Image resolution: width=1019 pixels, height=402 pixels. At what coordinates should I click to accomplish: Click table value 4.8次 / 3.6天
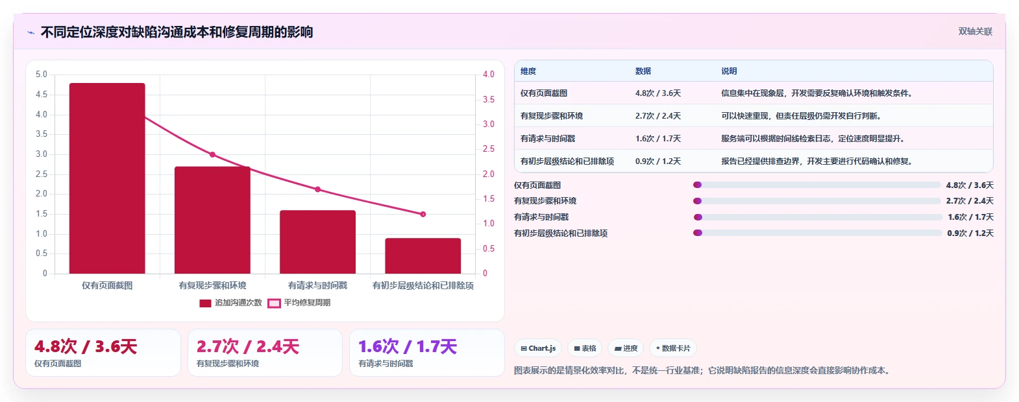tap(658, 93)
